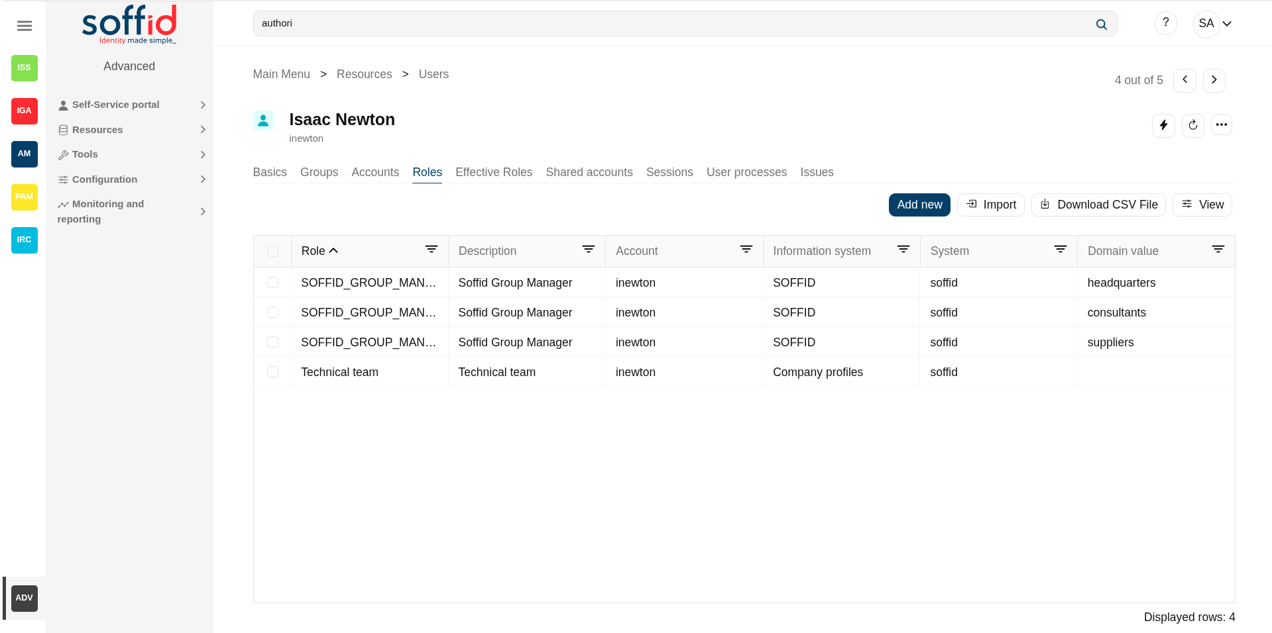
Task: Switch to the Accounts tab
Action: 375,172
